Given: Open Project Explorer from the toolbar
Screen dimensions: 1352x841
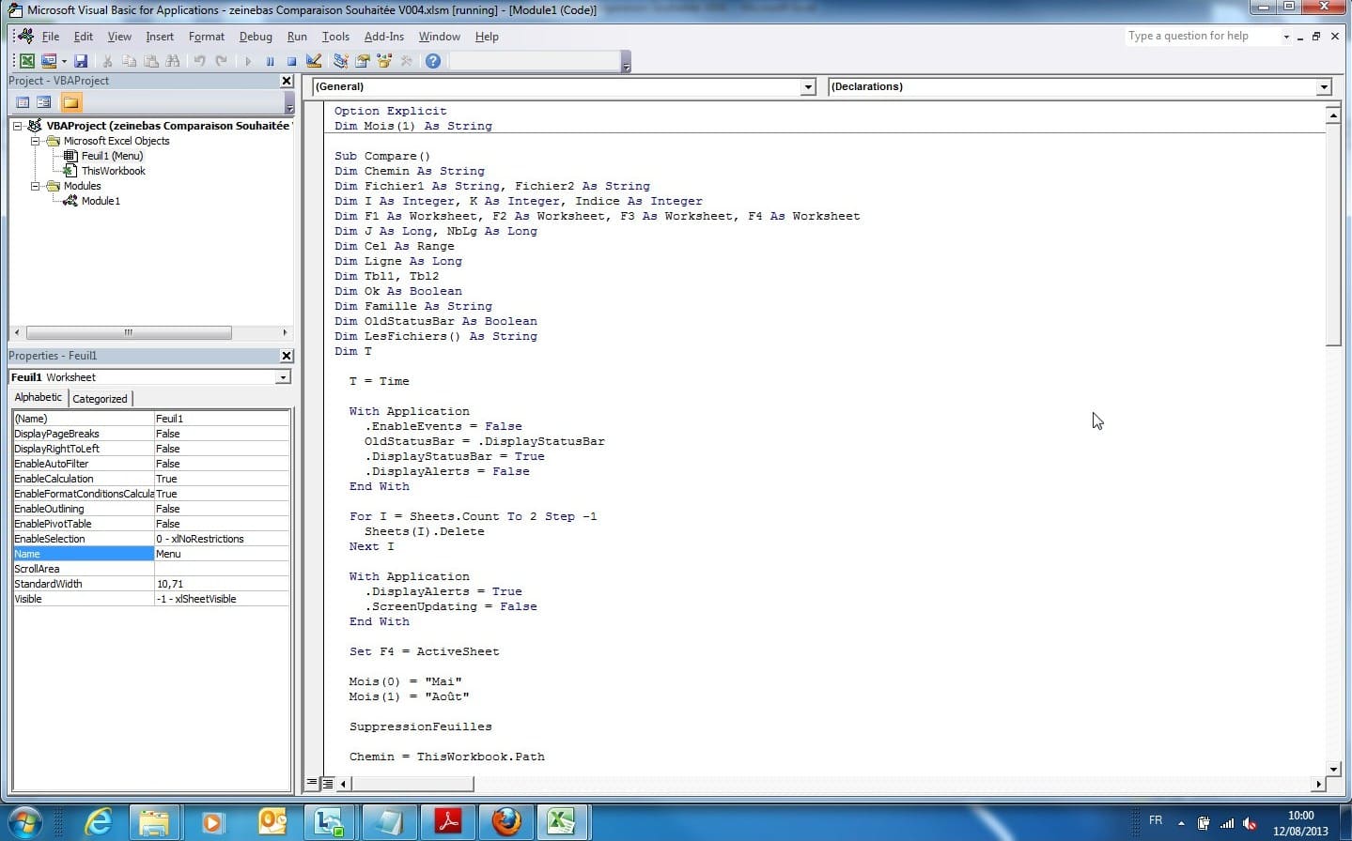Looking at the screenshot, I should click(x=340, y=61).
